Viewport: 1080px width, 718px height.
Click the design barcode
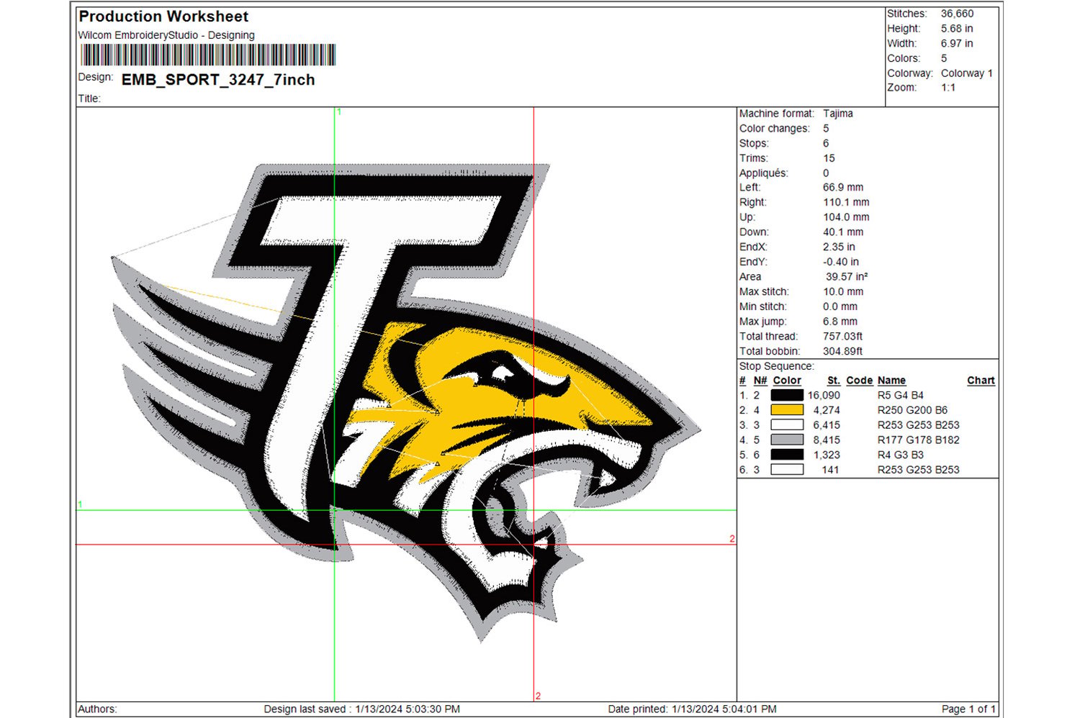click(208, 55)
